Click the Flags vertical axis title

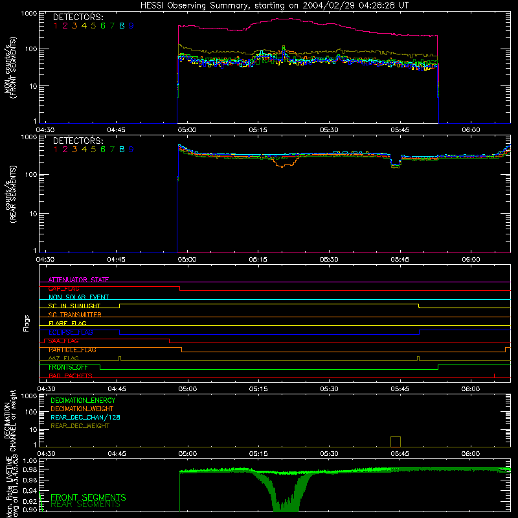(26, 323)
